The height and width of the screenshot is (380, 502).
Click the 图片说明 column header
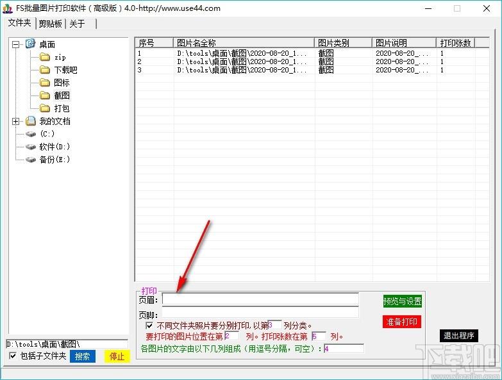405,42
